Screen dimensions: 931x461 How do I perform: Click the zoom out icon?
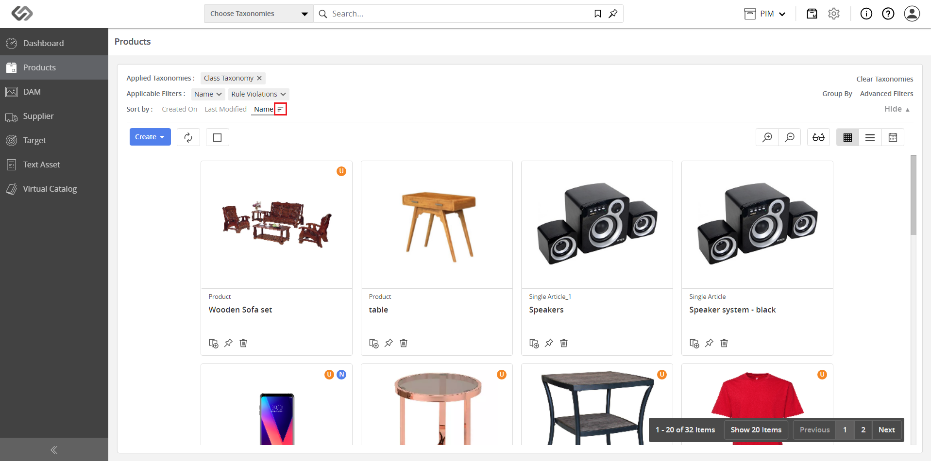(x=790, y=137)
